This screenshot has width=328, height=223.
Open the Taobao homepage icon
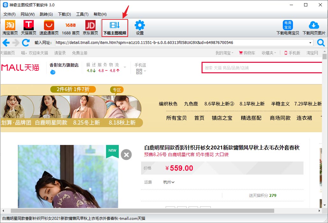(x=10, y=28)
